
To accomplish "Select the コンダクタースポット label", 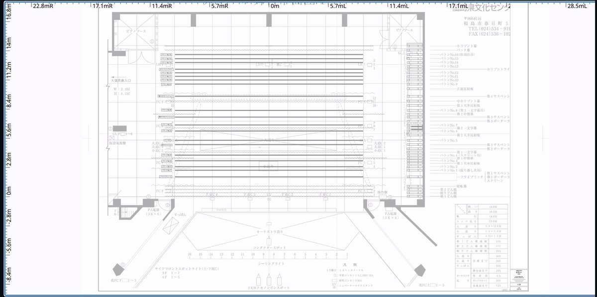I will click(x=269, y=247).
